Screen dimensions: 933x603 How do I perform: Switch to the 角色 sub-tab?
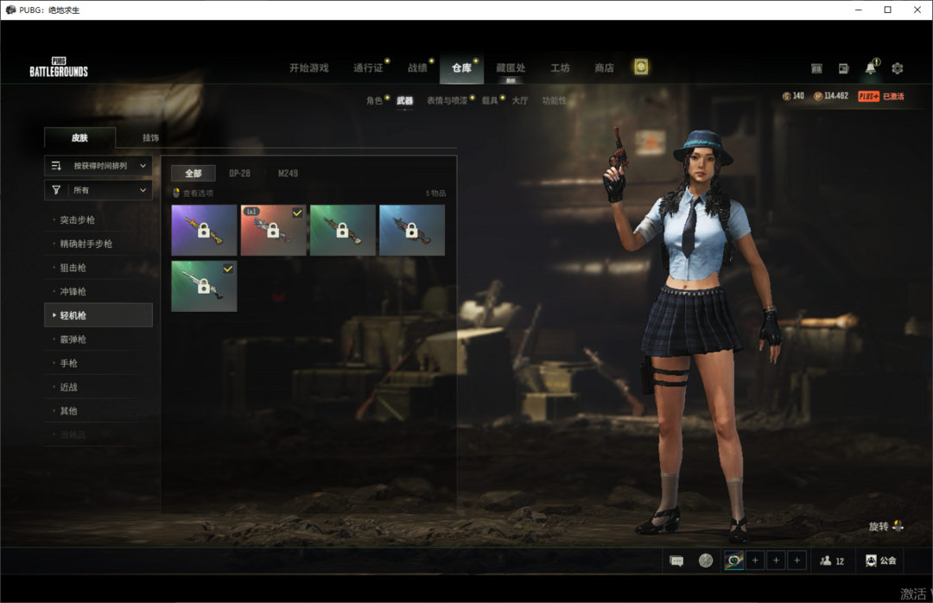[374, 100]
